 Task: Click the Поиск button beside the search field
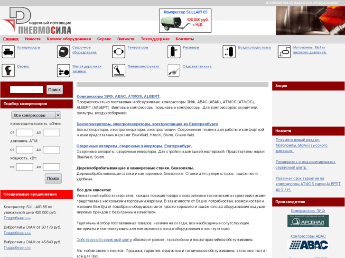55,89
